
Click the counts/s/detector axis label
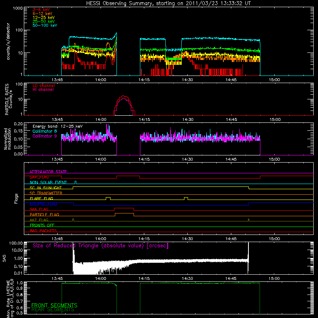[8, 41]
